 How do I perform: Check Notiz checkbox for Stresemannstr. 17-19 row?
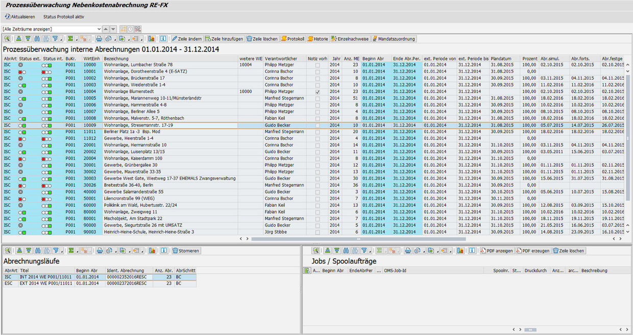(318, 125)
